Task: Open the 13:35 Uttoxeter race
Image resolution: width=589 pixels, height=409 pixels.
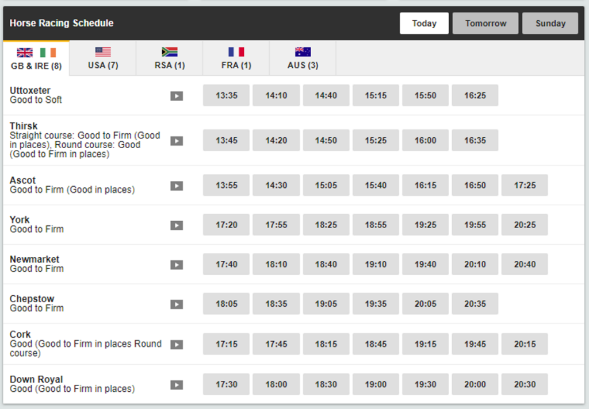Action: [x=226, y=95]
